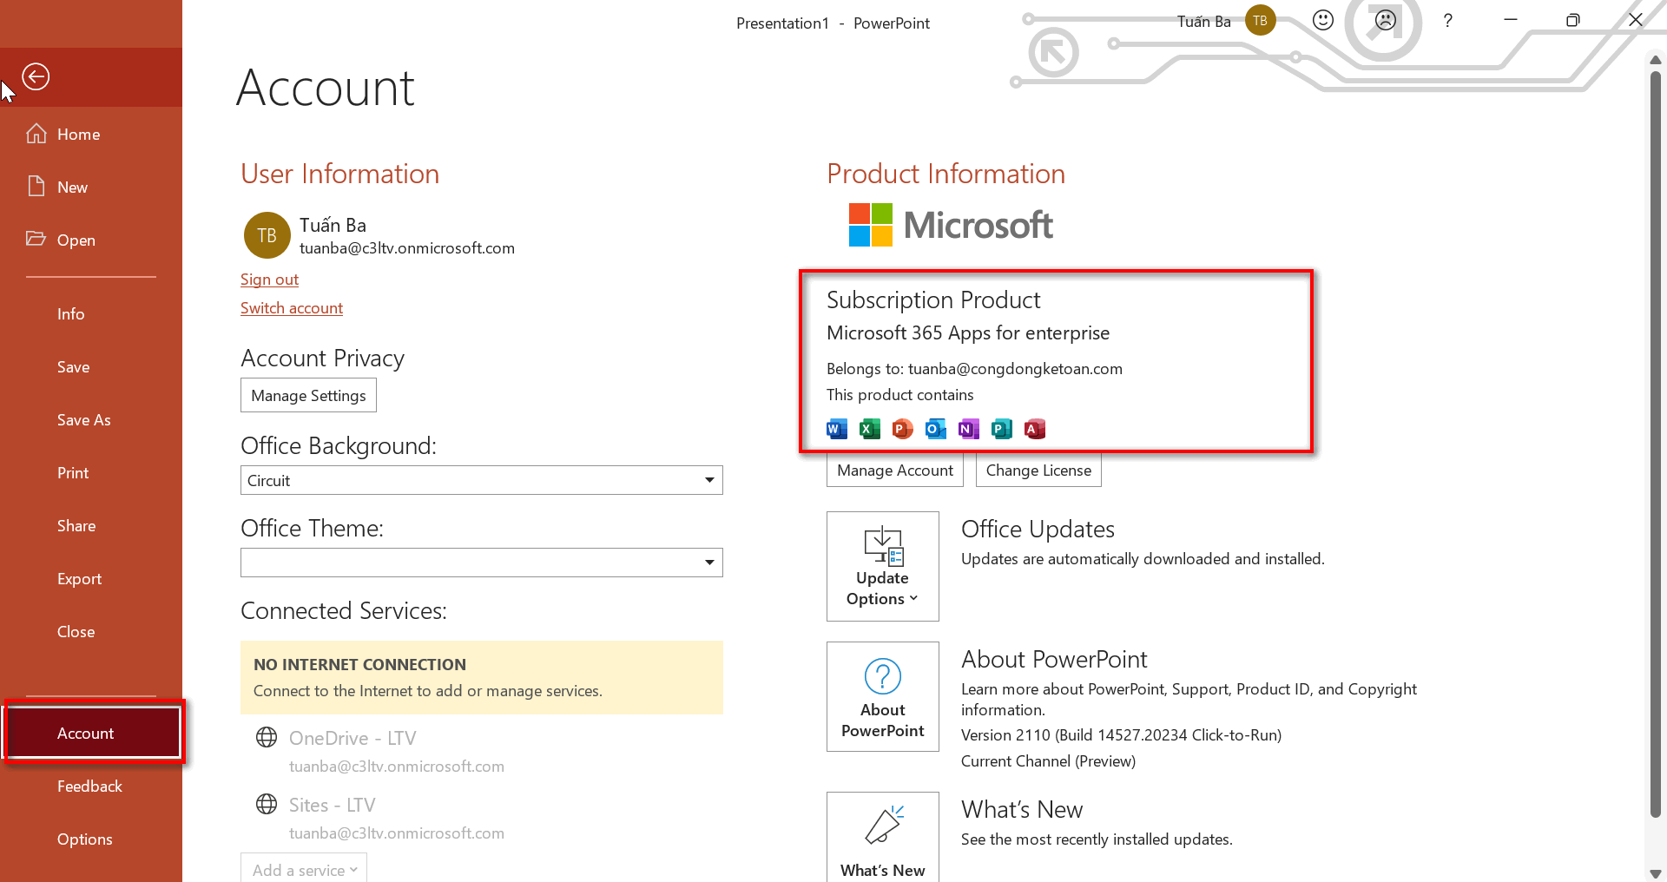Click the Current Channel (Preview) text
This screenshot has height=882, width=1667.
pyautogui.click(x=1048, y=761)
